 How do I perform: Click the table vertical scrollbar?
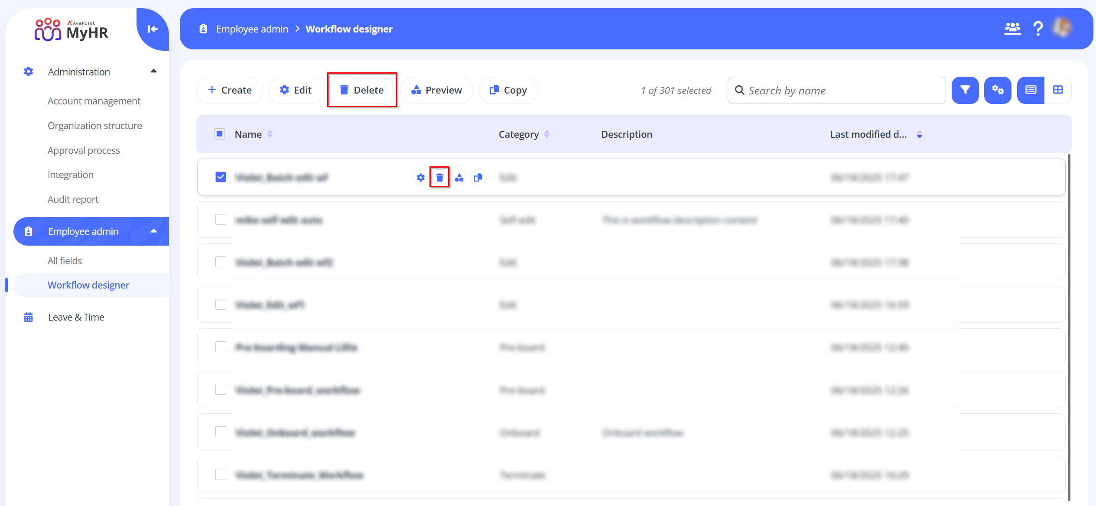[1069, 327]
